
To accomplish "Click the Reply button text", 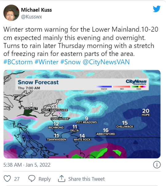I will point(45,179).
